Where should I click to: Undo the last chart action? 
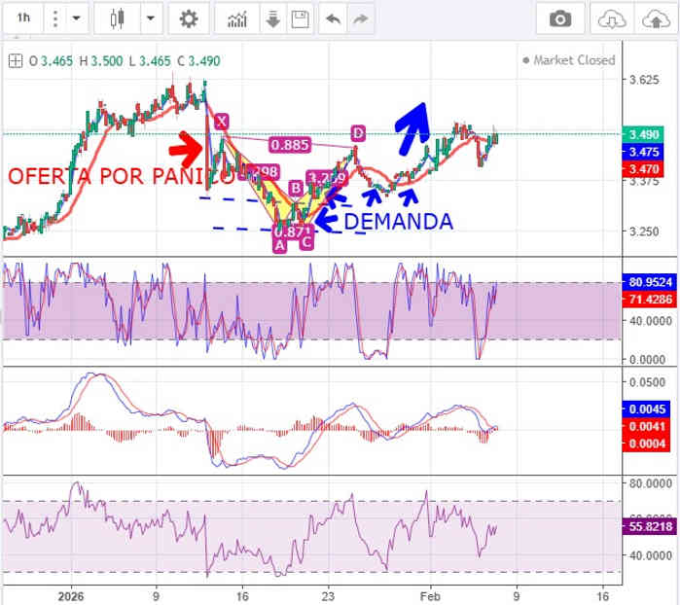coord(334,18)
